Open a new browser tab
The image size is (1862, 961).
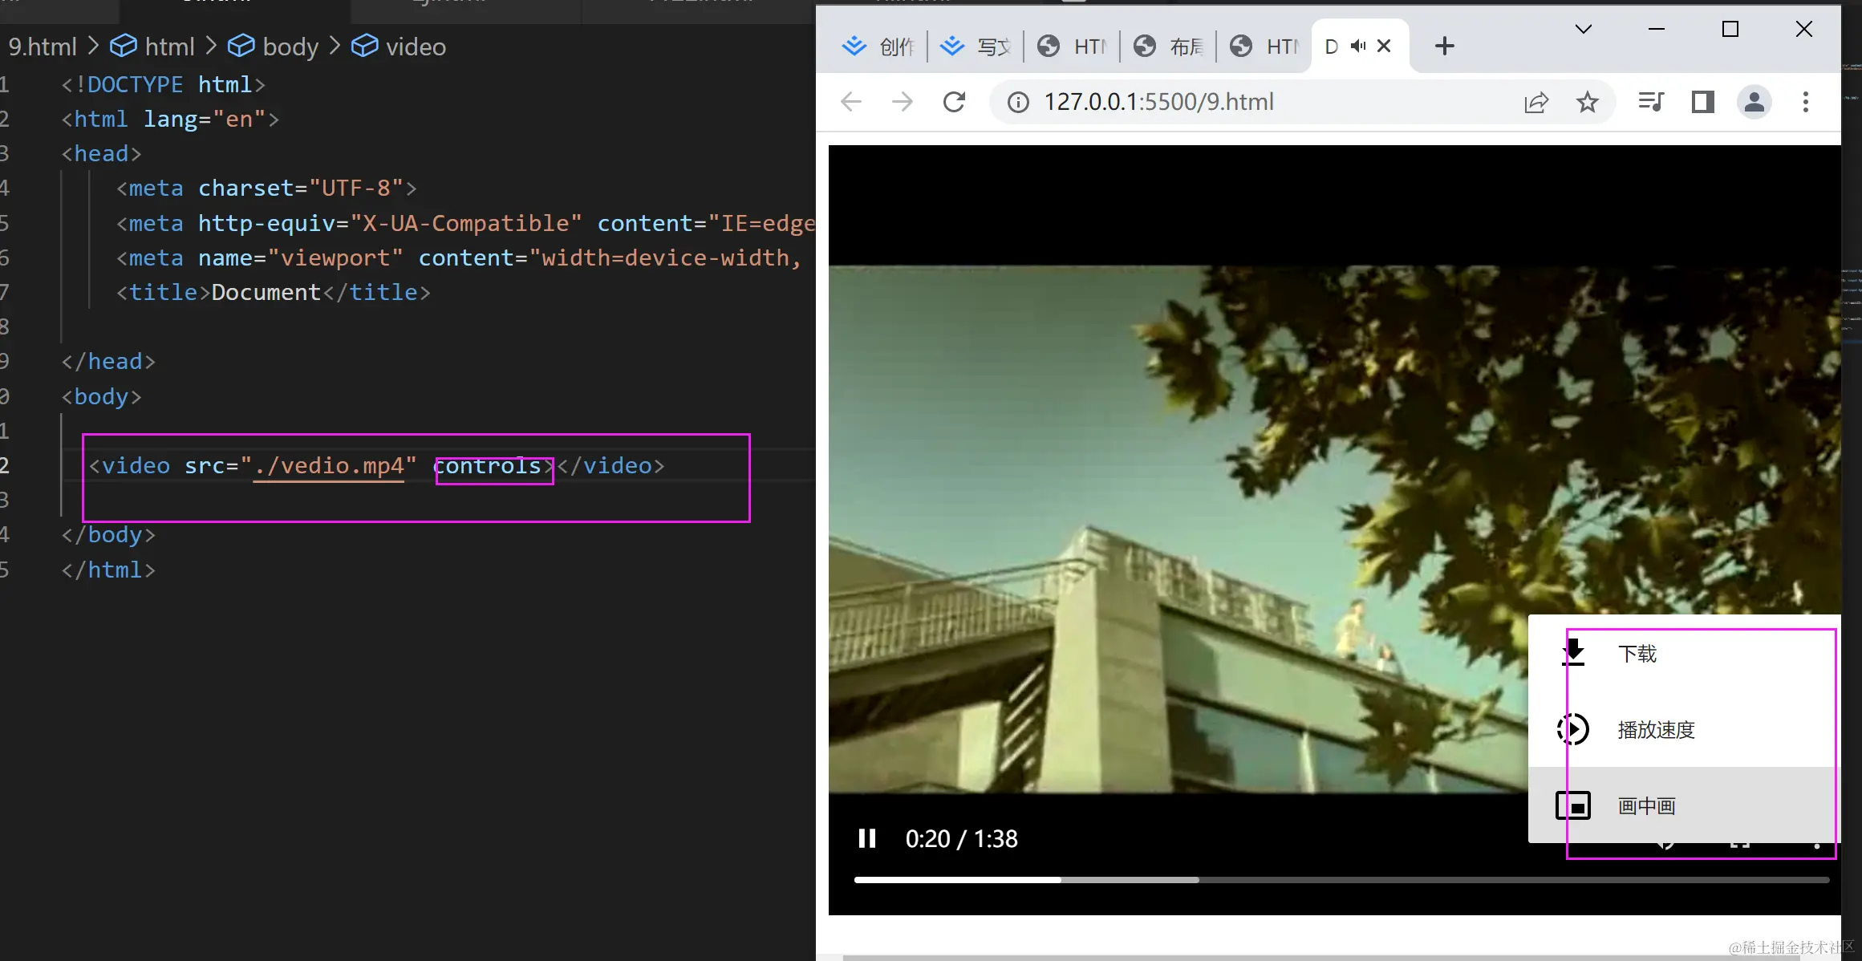click(1444, 46)
